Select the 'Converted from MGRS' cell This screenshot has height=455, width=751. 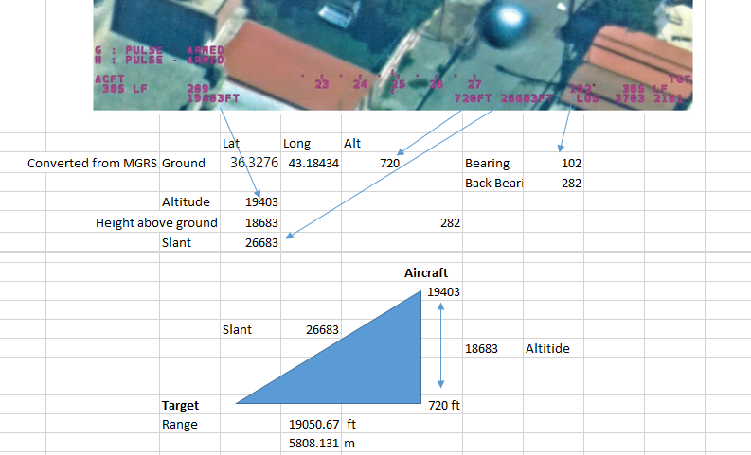click(x=92, y=163)
